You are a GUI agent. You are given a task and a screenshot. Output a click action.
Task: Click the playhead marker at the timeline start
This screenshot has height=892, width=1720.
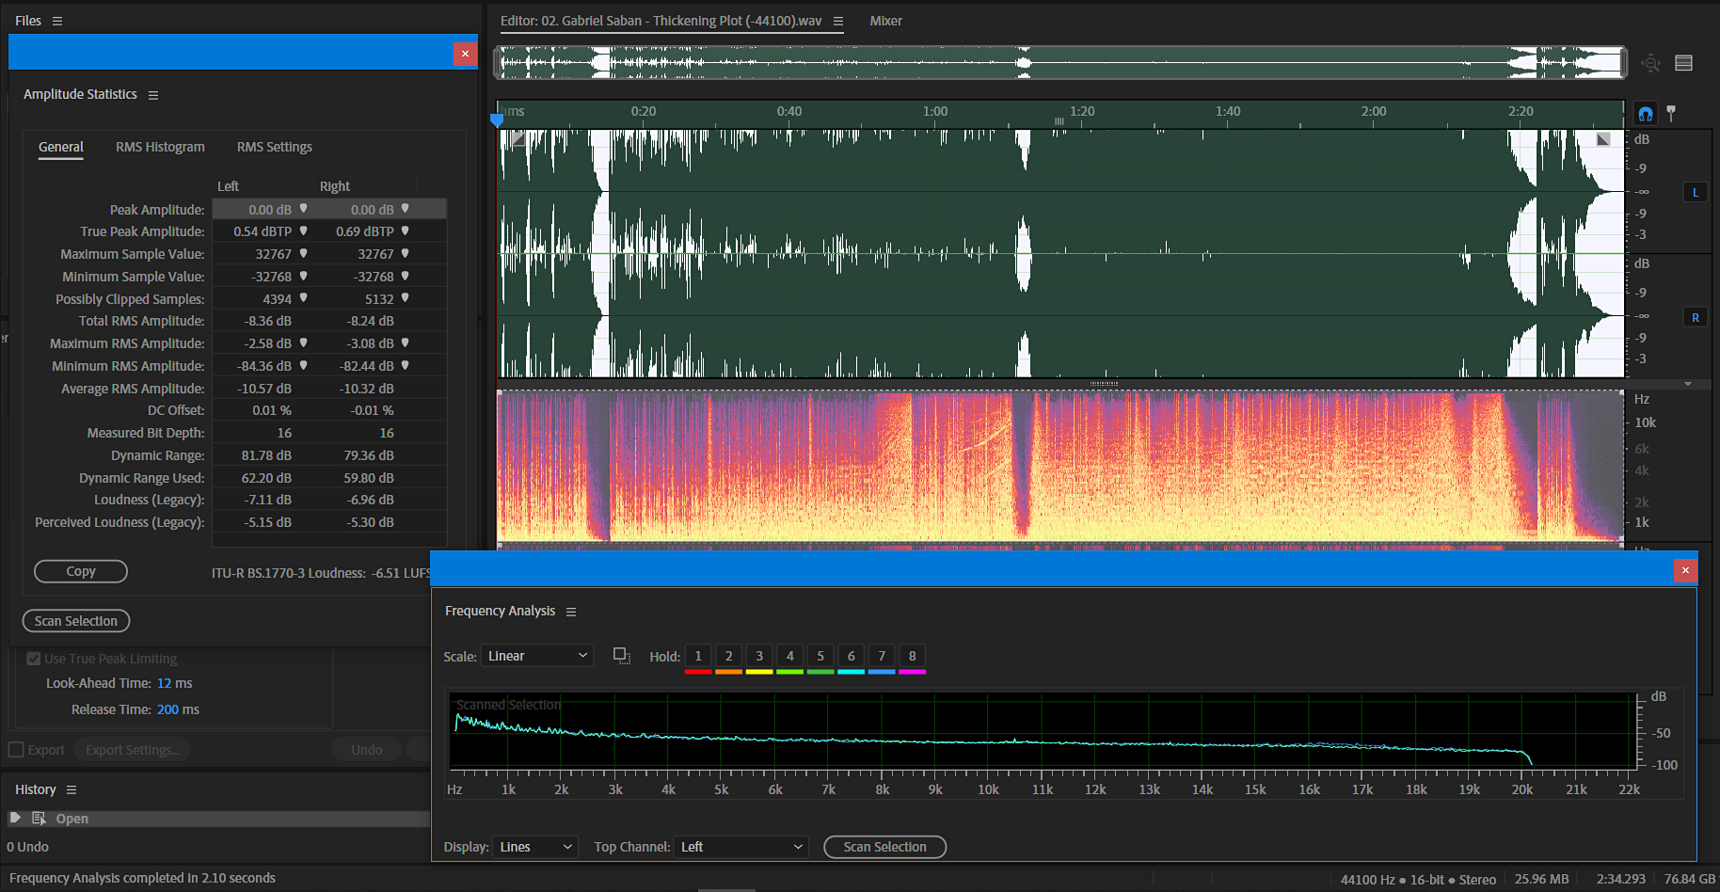497,120
